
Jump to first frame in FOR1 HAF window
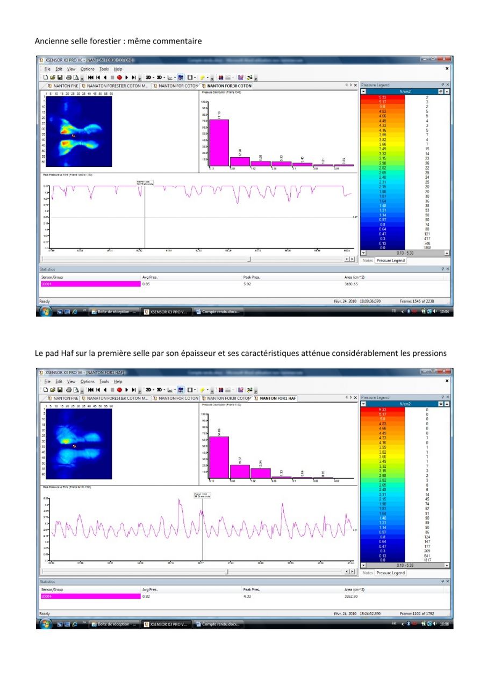pos(90,390)
